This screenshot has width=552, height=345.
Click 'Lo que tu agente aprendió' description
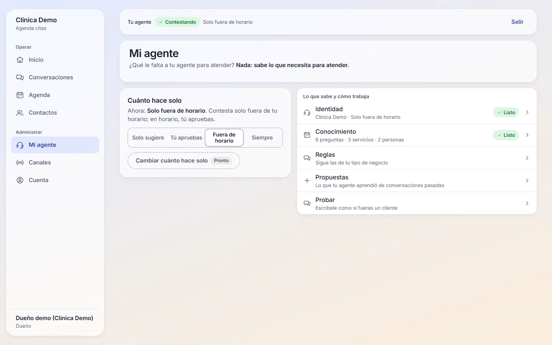click(x=379, y=186)
